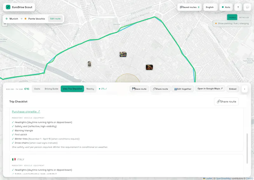Click the Munich origin label
Screen dimensions: 254x180
14,19
